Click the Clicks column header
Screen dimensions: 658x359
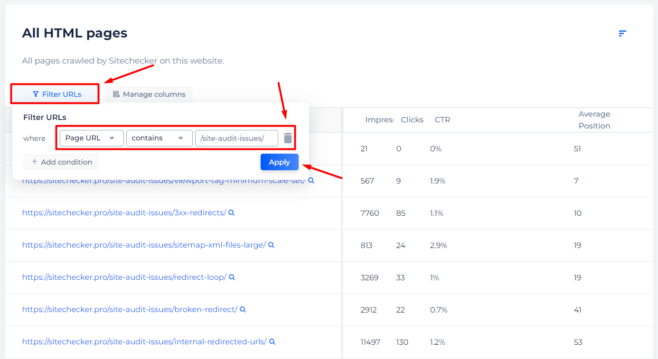pyautogui.click(x=412, y=120)
